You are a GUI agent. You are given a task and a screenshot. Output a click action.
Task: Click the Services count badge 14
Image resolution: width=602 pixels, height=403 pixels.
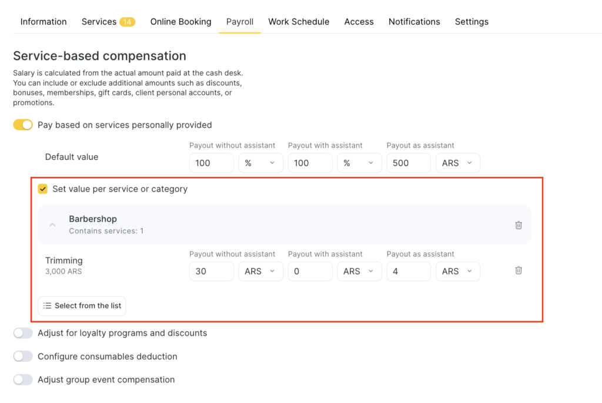tap(127, 22)
